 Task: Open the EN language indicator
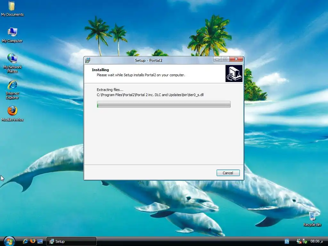pyautogui.click(x=287, y=241)
